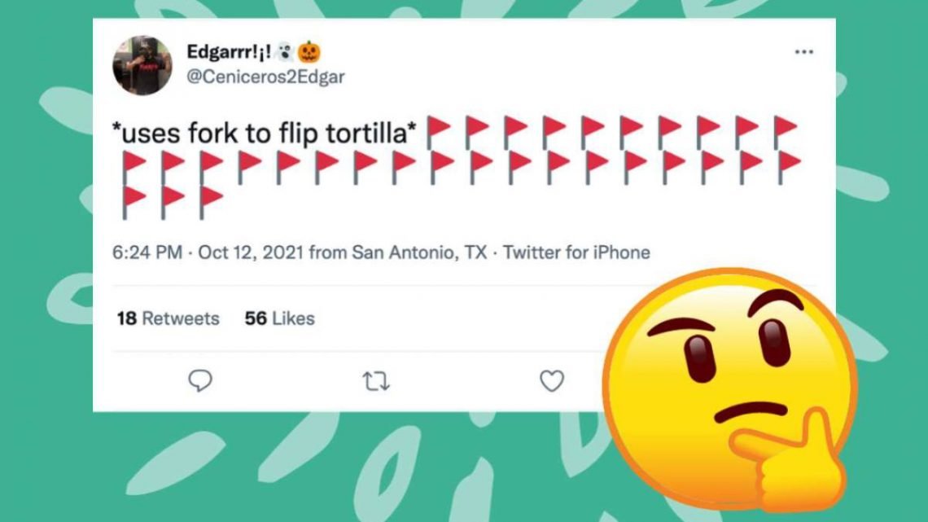Click the first red flag after 'tortilla*'
928x522 pixels.
(x=439, y=131)
